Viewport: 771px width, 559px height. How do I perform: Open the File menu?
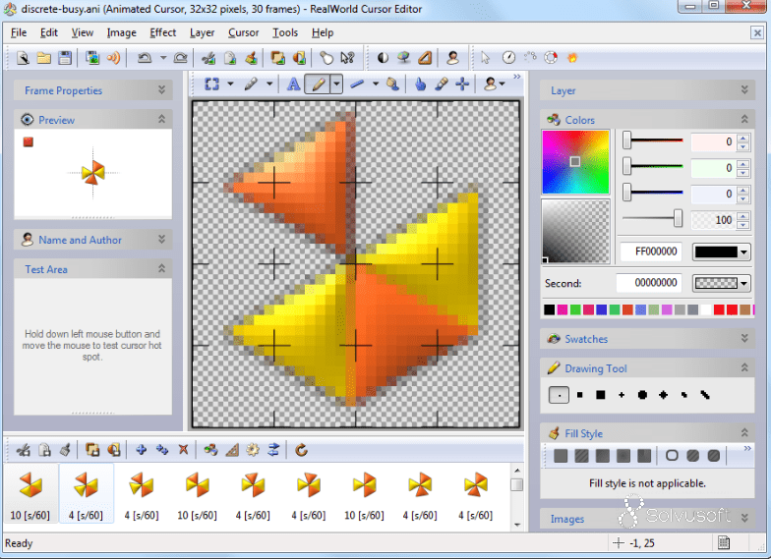[x=19, y=32]
